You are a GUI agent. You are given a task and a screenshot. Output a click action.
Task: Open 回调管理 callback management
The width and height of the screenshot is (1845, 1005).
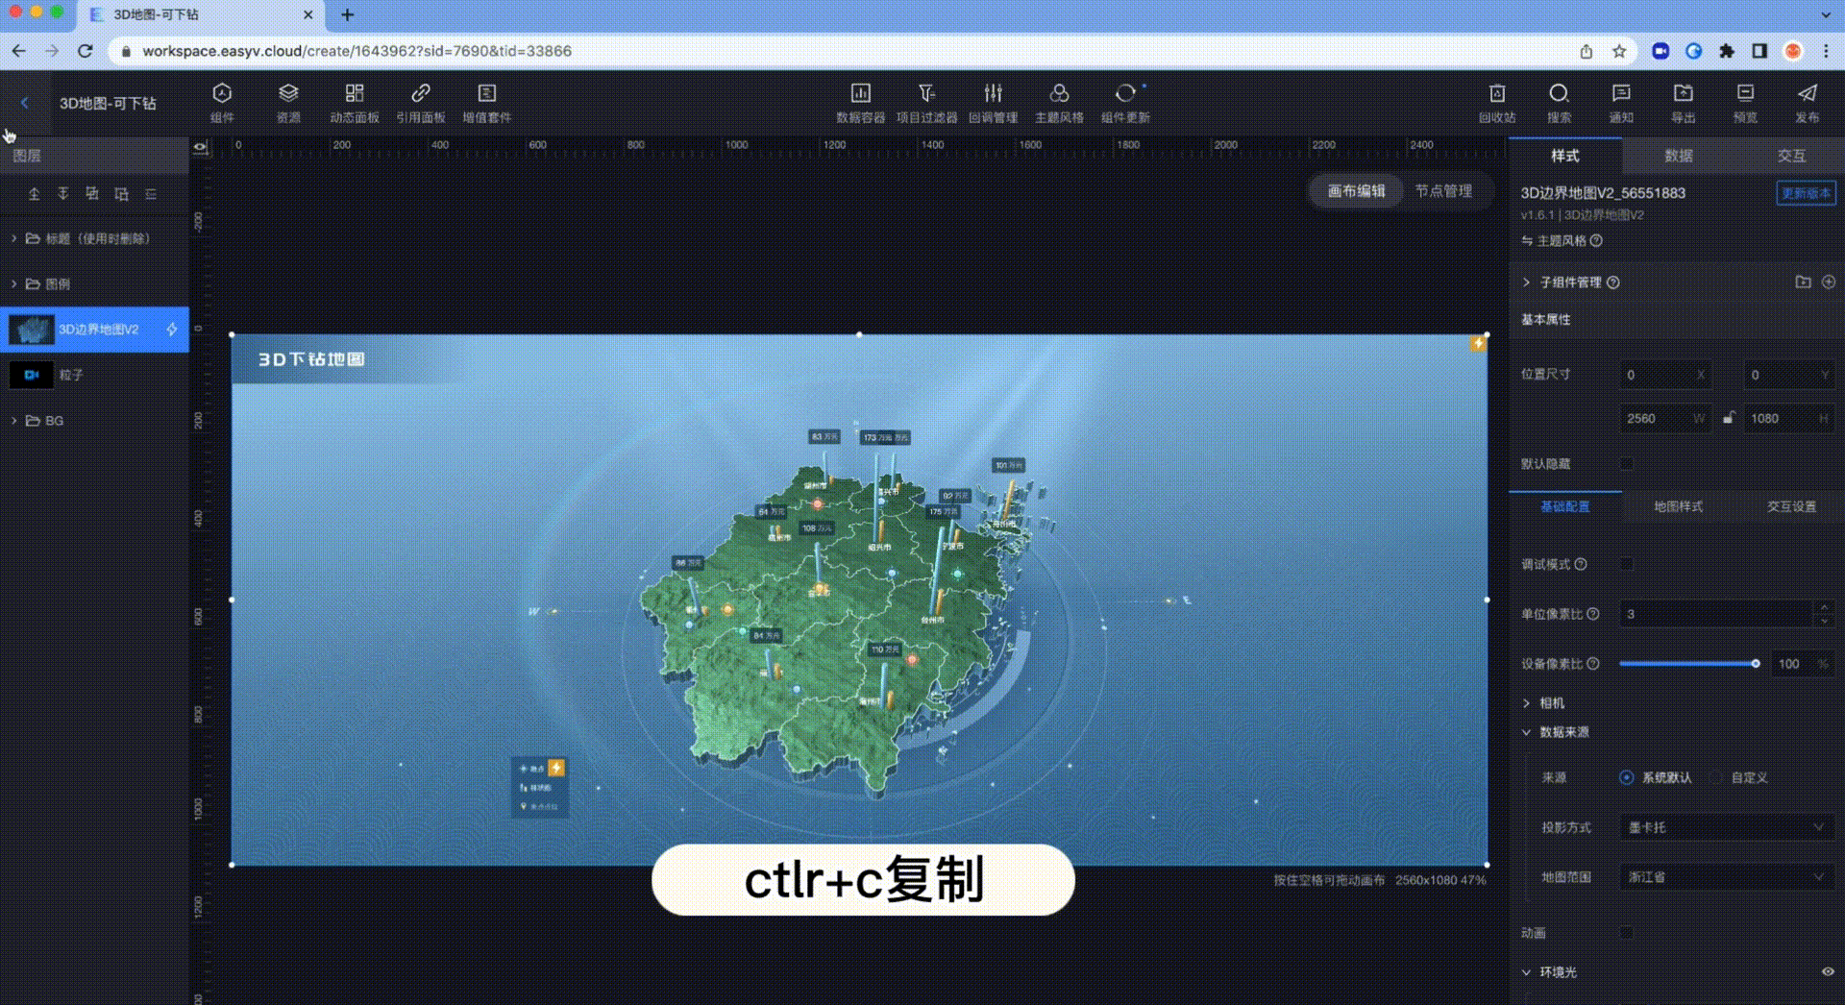click(x=993, y=102)
